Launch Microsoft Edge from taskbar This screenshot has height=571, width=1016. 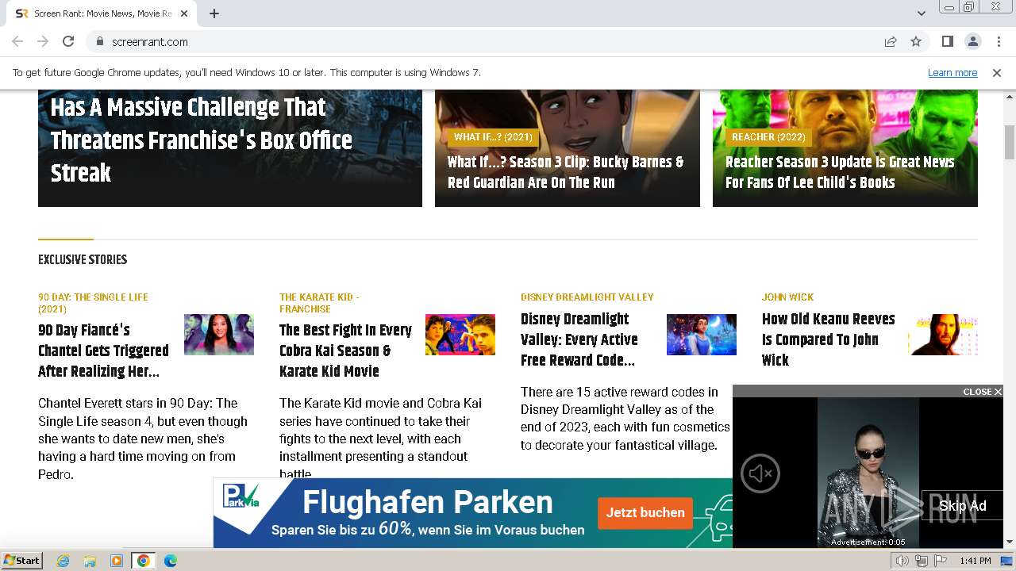click(x=170, y=561)
